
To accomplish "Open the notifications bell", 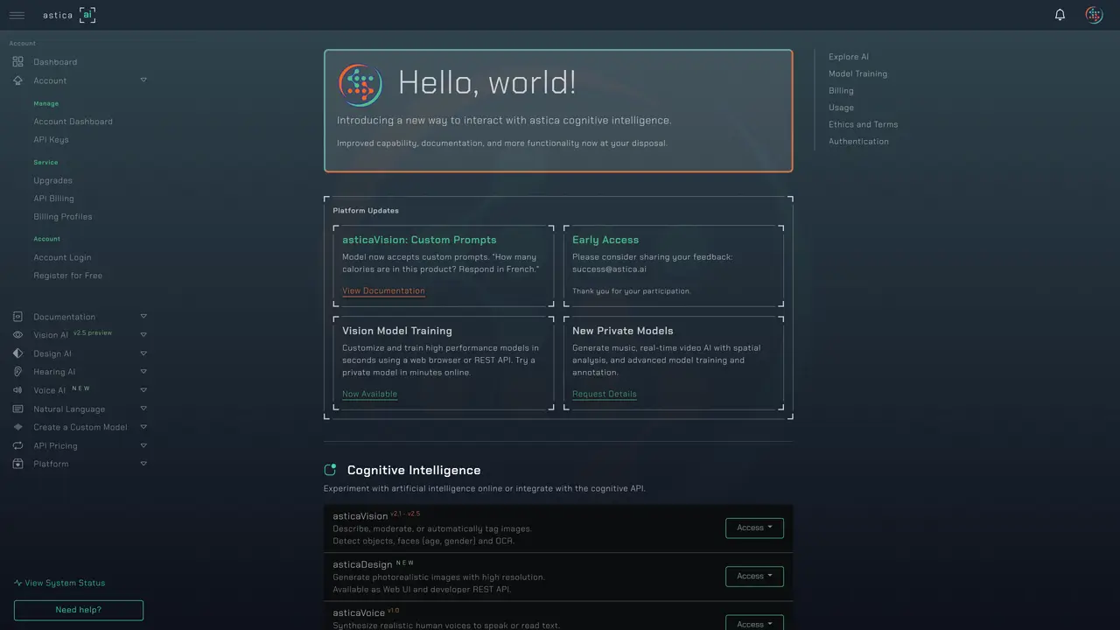I will pos(1060,15).
